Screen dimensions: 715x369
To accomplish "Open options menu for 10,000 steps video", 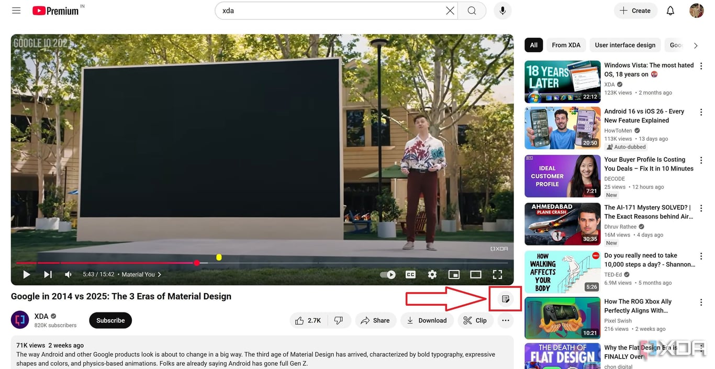I will click(x=701, y=256).
